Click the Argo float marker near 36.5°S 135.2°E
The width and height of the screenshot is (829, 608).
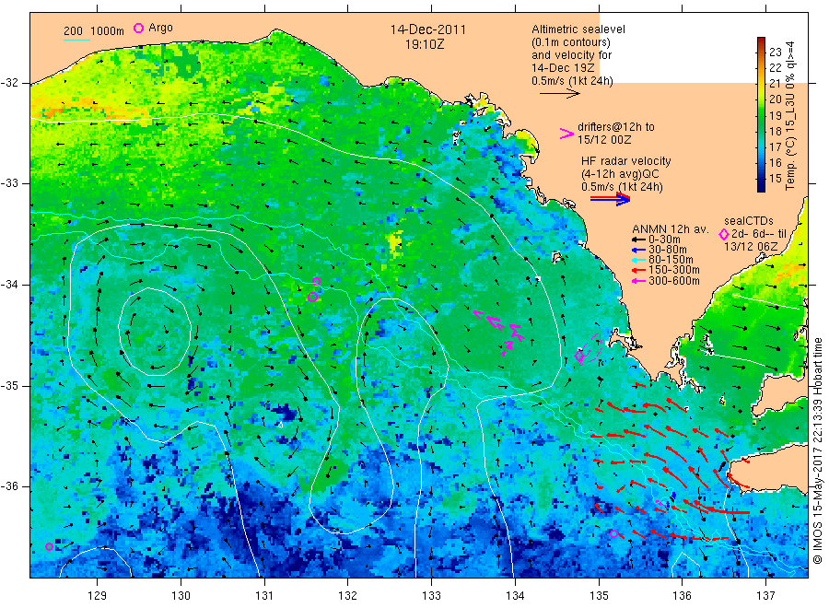click(613, 534)
